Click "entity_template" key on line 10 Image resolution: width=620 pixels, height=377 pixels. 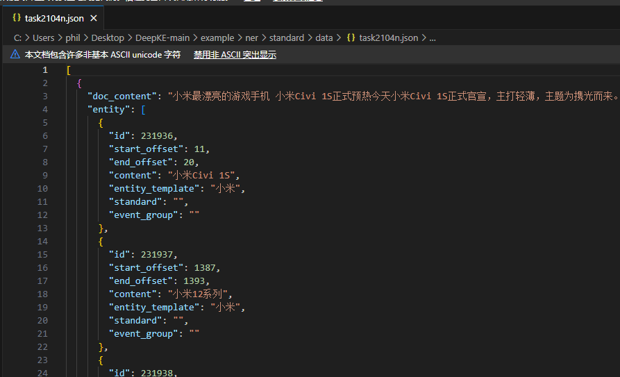(x=154, y=189)
